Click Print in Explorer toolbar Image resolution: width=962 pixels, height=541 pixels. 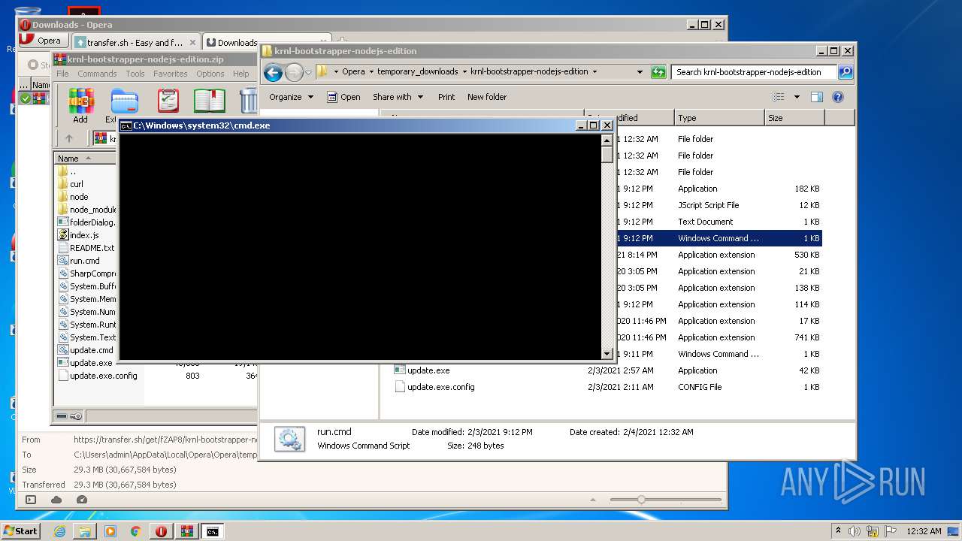pyautogui.click(x=446, y=97)
